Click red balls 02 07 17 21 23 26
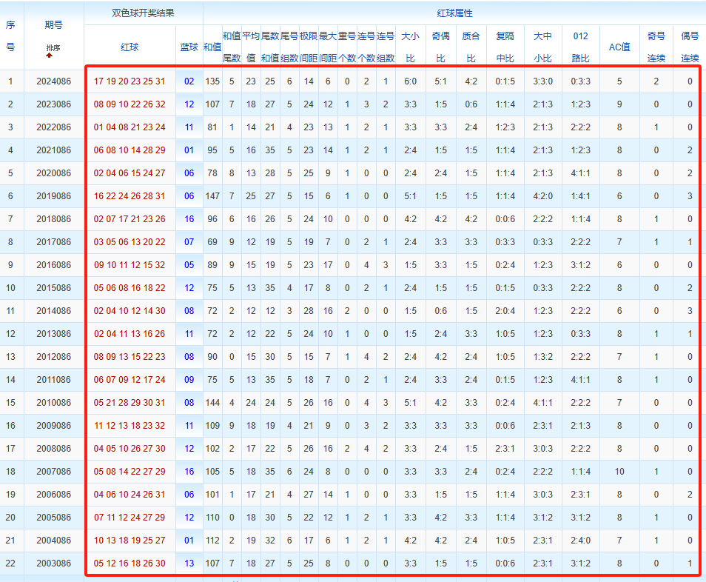 coord(130,219)
